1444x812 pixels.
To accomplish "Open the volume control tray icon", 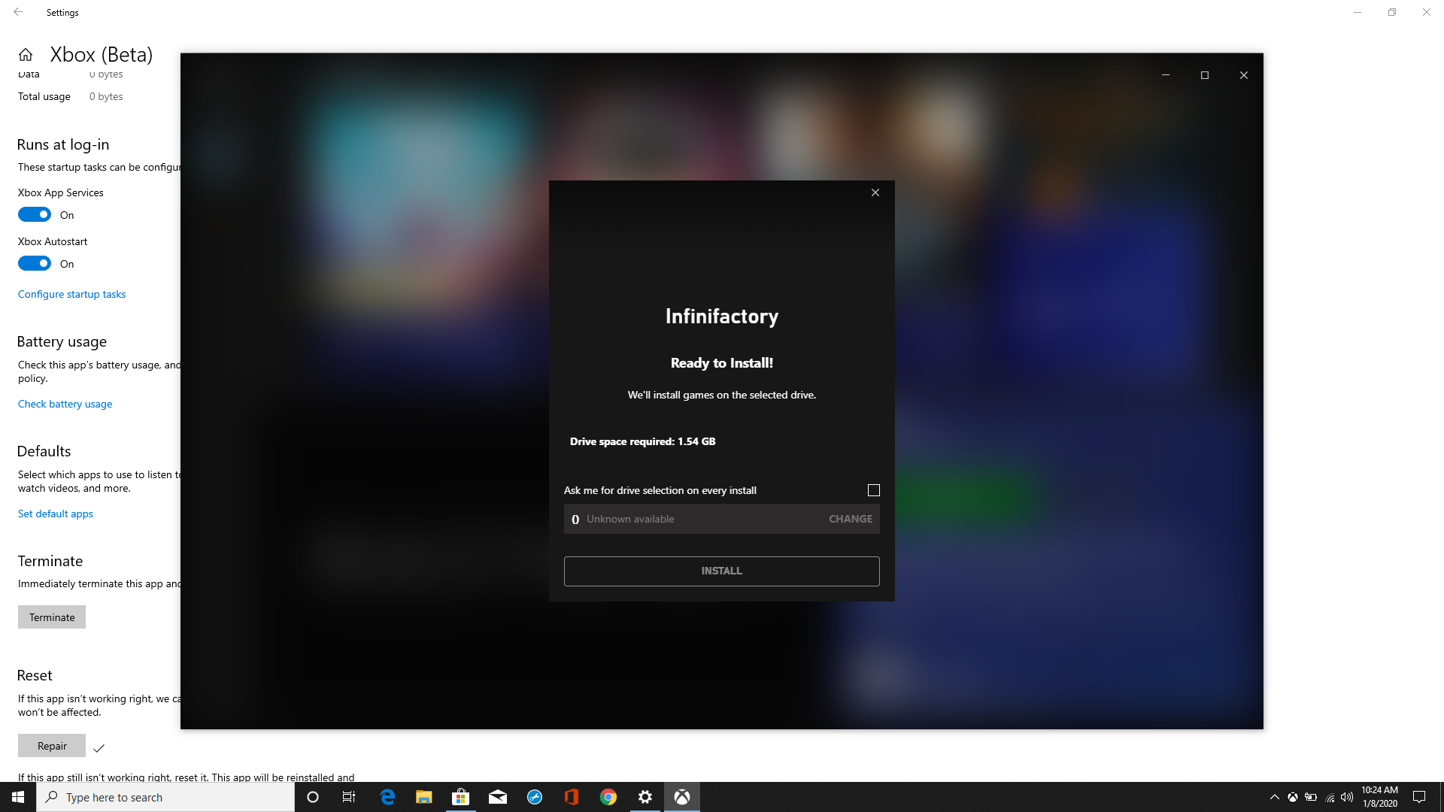I will (1347, 797).
